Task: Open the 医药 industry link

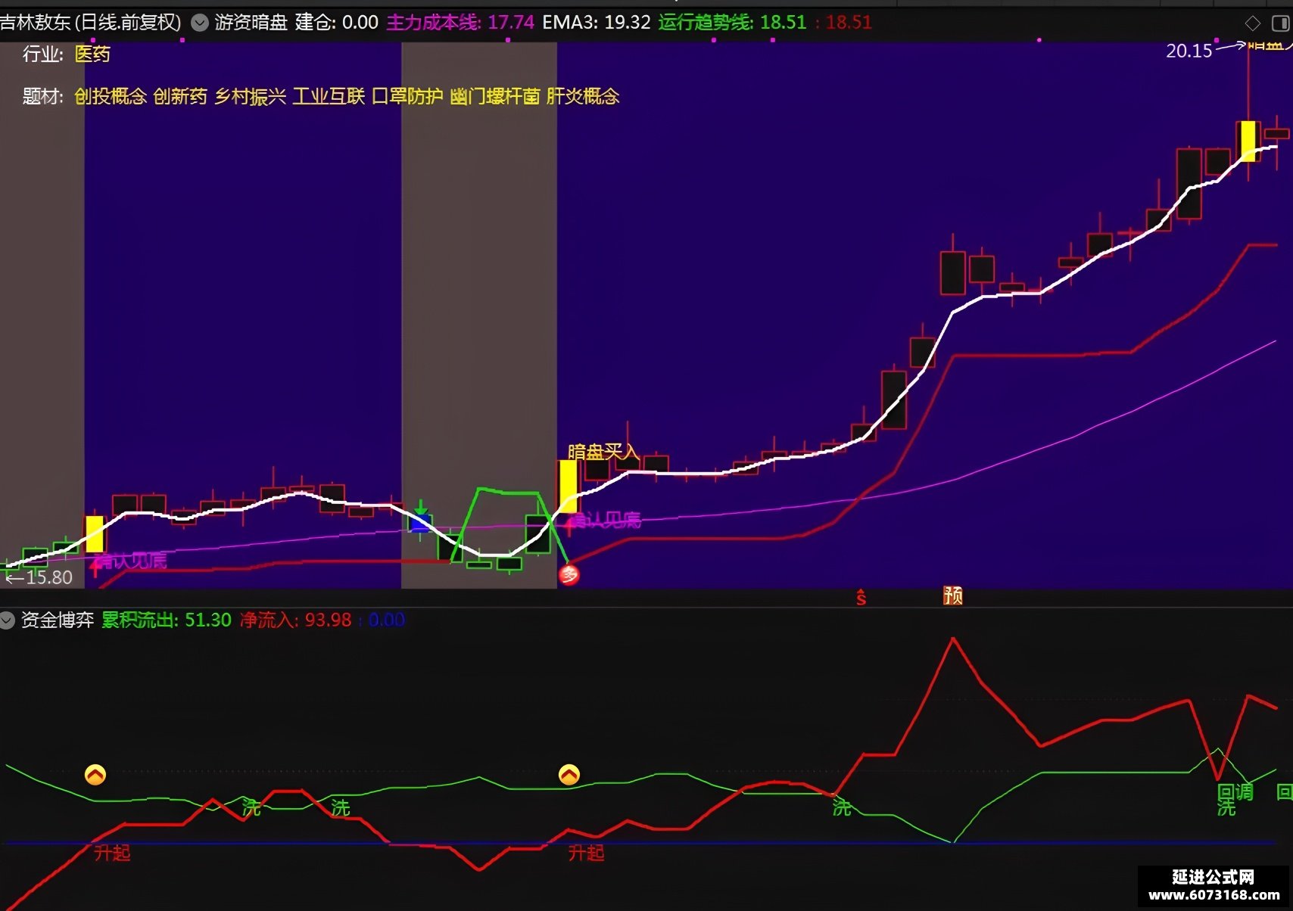Action: (x=92, y=54)
